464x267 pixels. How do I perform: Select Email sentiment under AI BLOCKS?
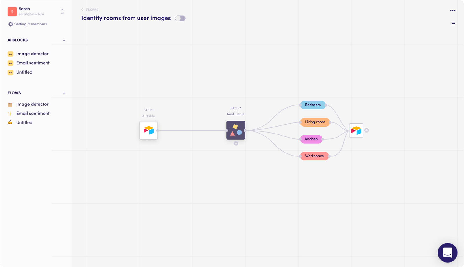click(x=33, y=63)
